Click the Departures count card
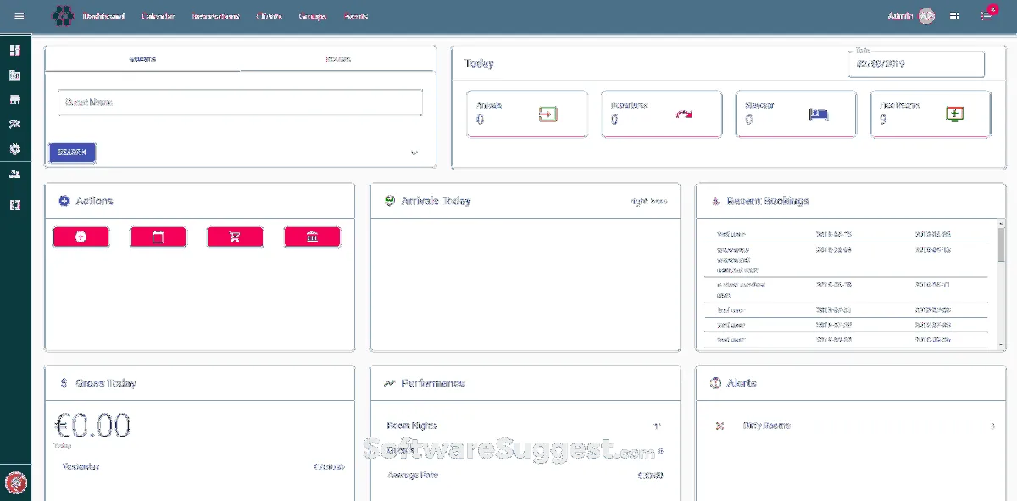This screenshot has width=1017, height=501. (662, 114)
